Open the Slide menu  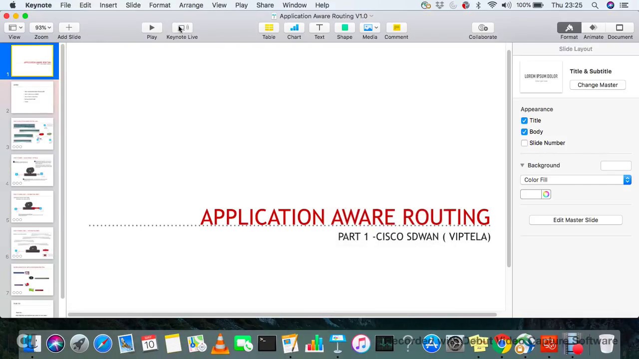[x=133, y=5]
